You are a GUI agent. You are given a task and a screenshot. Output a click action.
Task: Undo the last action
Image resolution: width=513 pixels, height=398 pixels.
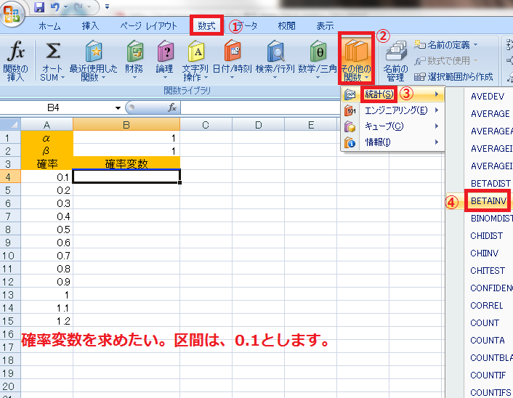[54, 7]
